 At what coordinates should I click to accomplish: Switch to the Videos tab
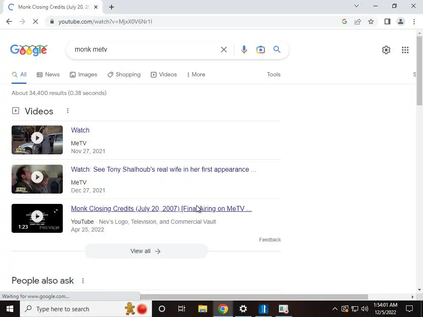tap(164, 75)
